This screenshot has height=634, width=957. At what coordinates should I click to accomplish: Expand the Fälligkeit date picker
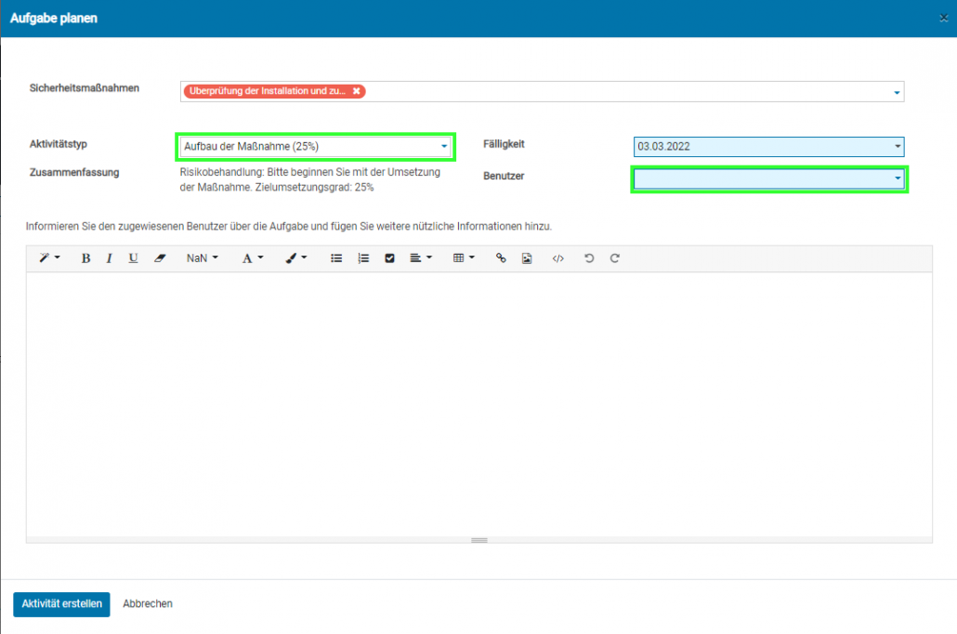768,146
